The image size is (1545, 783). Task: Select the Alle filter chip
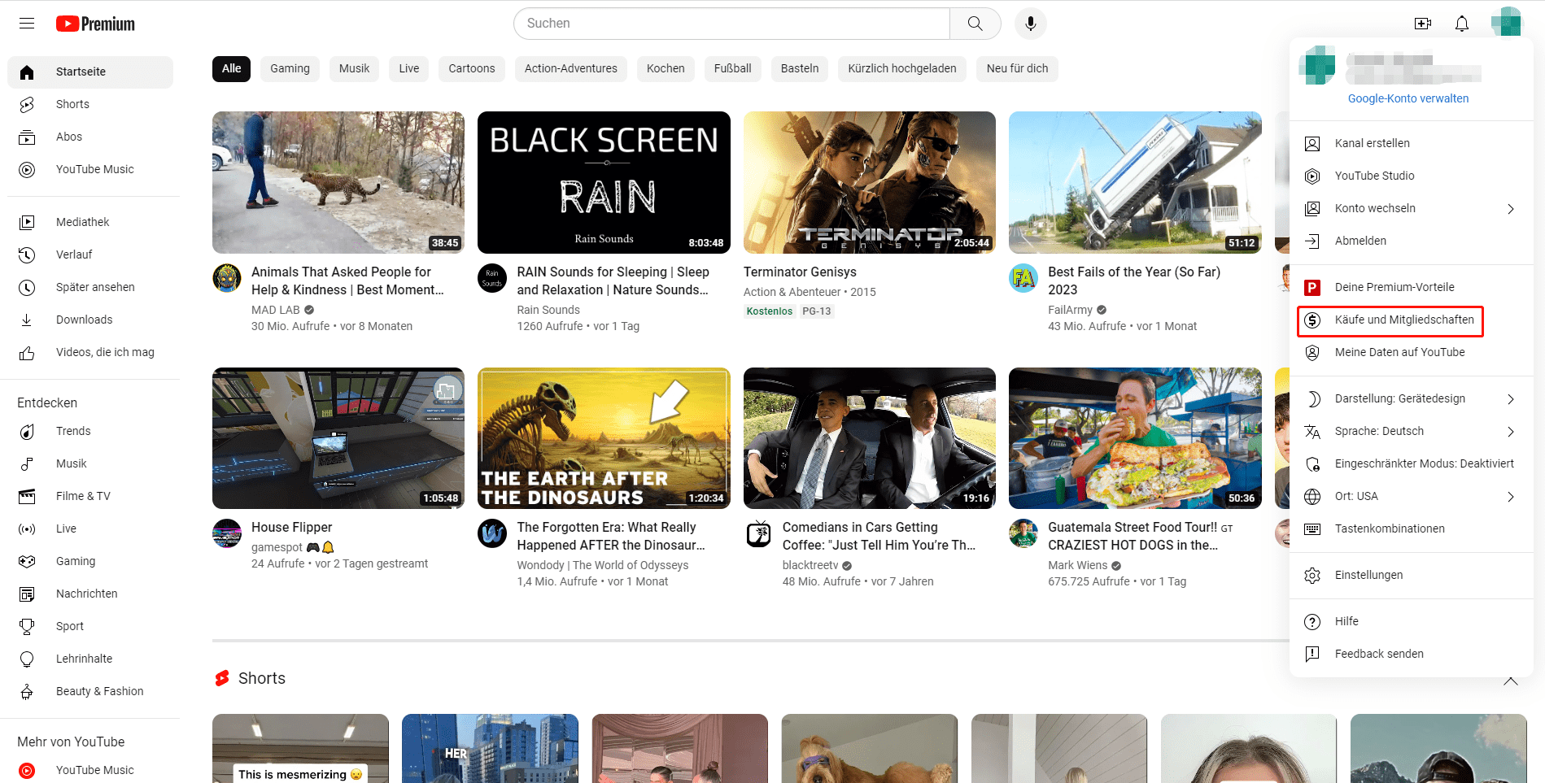231,68
